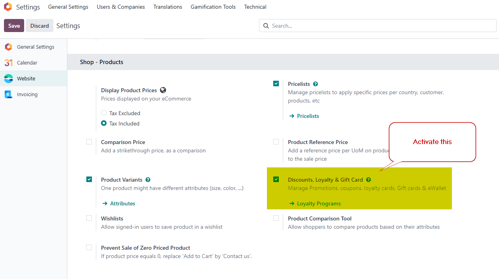
Task: Open the Technical menu
Action: point(255,7)
